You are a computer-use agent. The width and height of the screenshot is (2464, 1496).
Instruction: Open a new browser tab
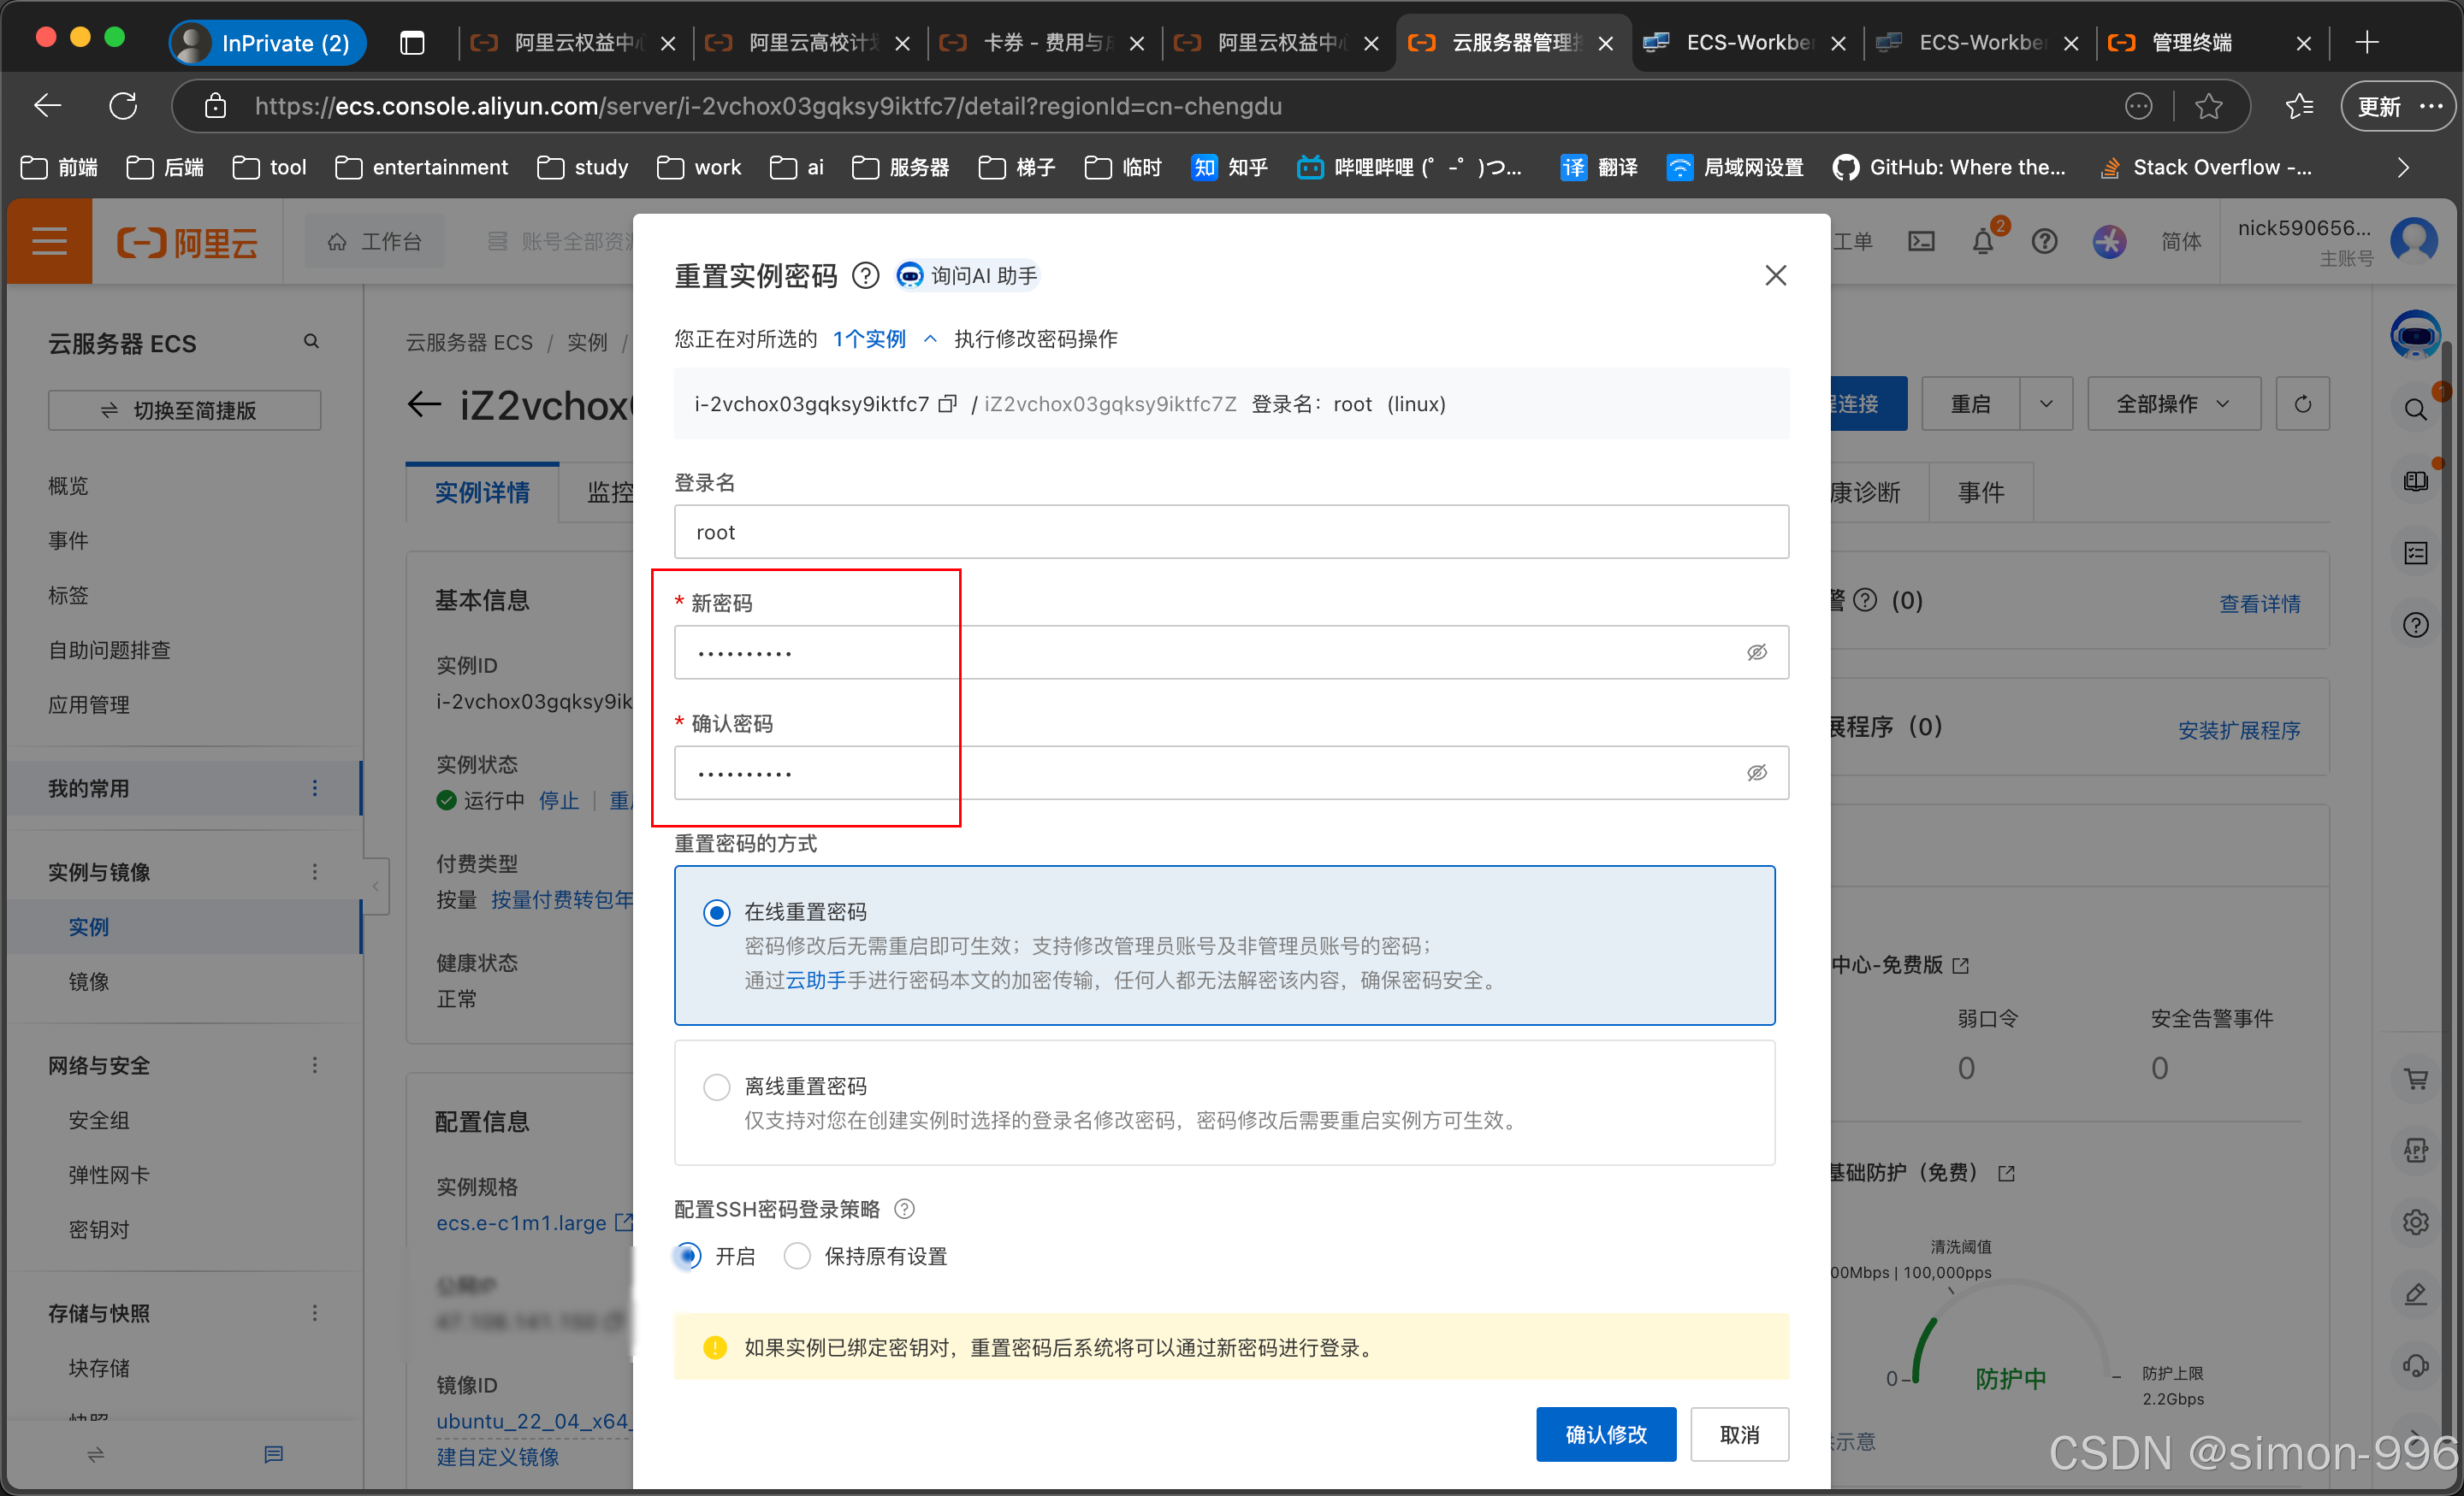coord(2366,43)
